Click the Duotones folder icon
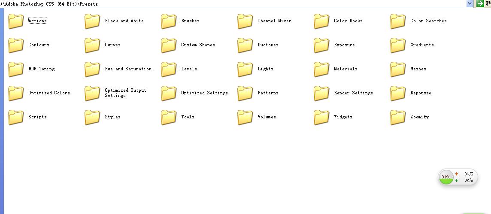 coord(245,45)
